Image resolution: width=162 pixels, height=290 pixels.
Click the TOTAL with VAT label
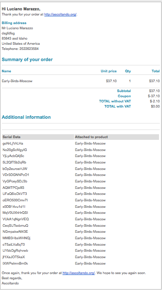(118, 106)
